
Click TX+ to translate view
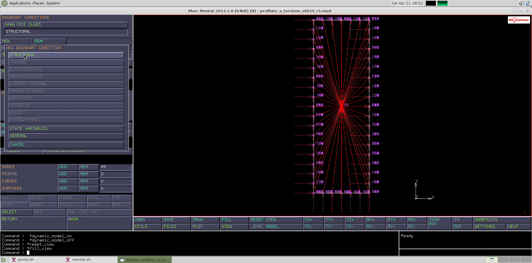[x=313, y=220]
